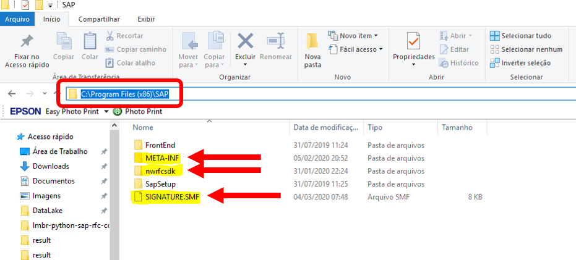The width and height of the screenshot is (576, 260).
Task: Click the quick access toolbar dropdown arrow
Action: click(50, 6)
